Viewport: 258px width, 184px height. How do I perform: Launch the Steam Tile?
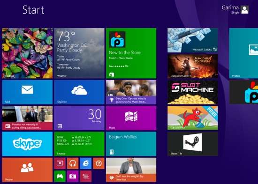point(192,144)
